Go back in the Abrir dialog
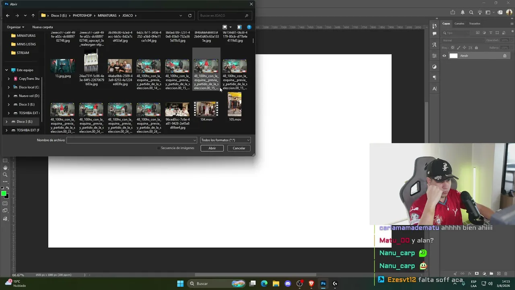This screenshot has width=515, height=290. point(8,15)
